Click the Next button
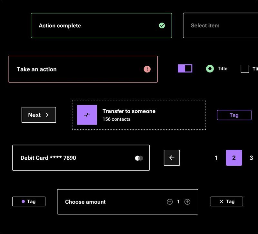 coord(39,115)
